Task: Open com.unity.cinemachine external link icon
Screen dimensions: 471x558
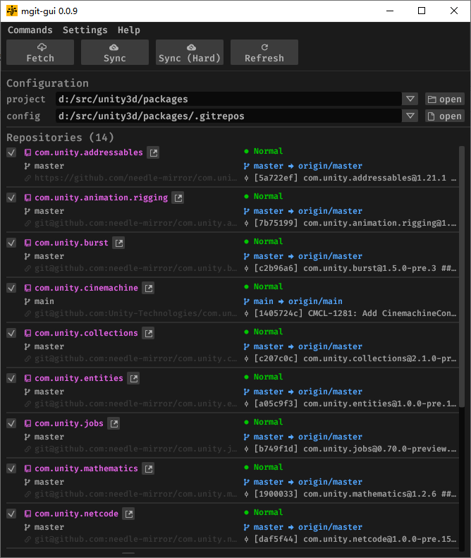Action: [149, 289]
